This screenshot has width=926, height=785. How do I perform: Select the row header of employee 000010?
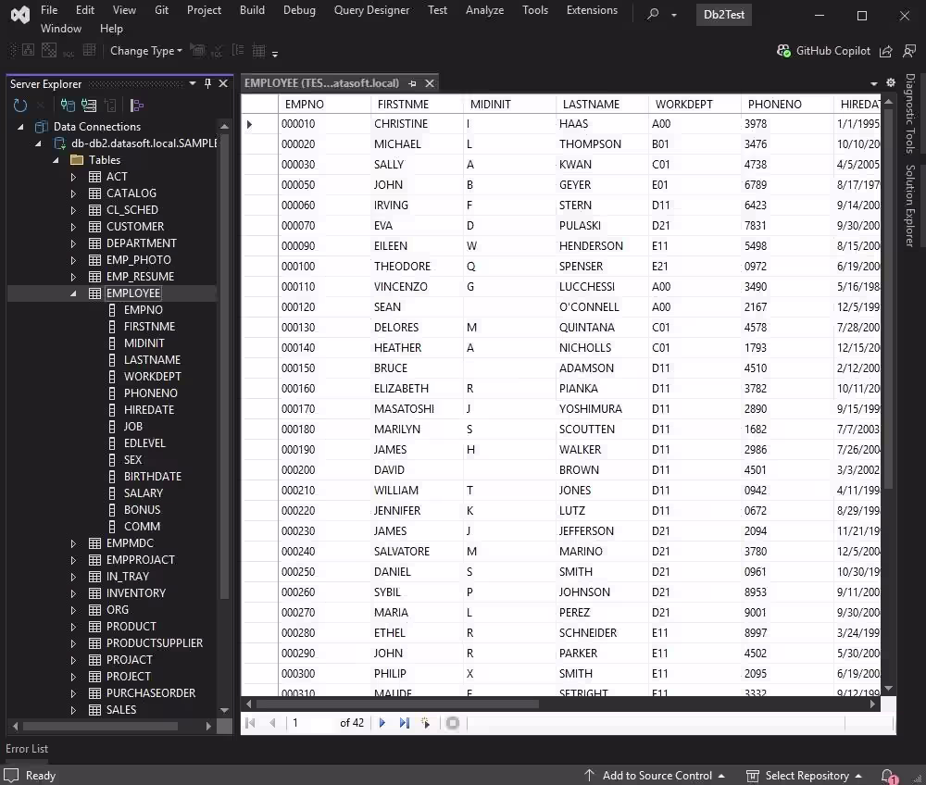point(260,124)
